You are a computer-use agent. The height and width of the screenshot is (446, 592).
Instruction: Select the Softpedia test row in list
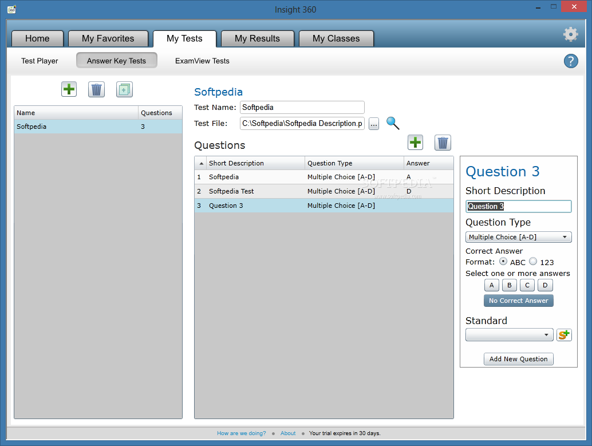point(98,127)
